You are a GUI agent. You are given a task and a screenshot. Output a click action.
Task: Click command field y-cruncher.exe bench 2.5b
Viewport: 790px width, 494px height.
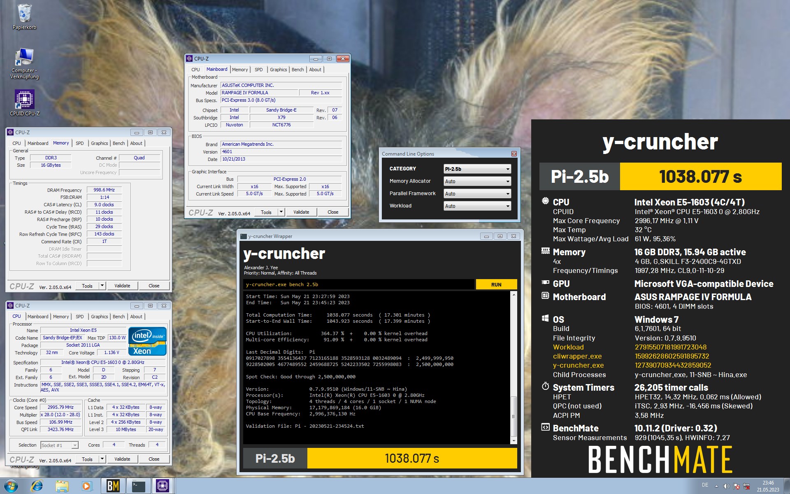click(359, 284)
